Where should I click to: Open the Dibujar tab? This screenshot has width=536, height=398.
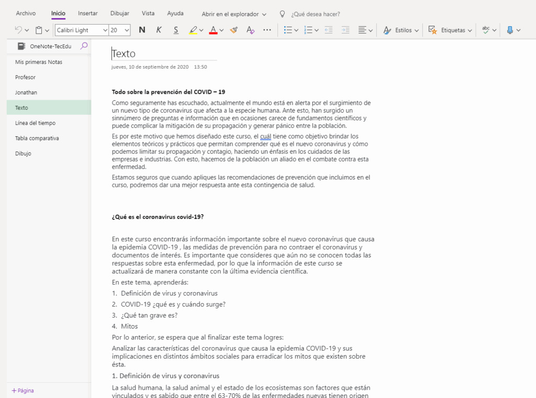pyautogui.click(x=120, y=13)
